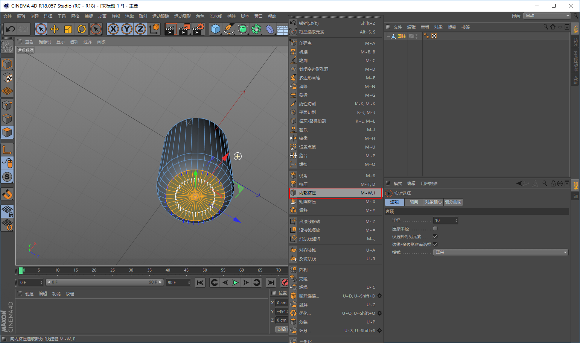
Task: Click the Y position field -494
Action: point(282,311)
